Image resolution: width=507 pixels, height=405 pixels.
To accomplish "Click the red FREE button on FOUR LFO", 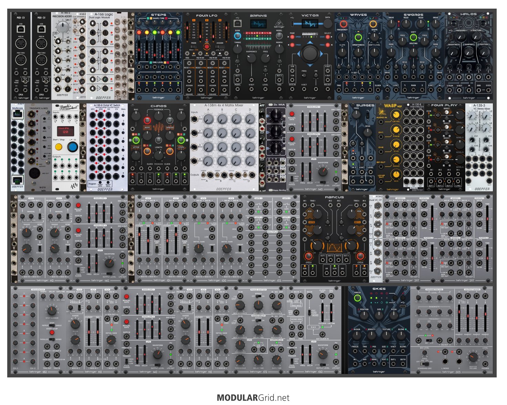I will tap(207, 47).
